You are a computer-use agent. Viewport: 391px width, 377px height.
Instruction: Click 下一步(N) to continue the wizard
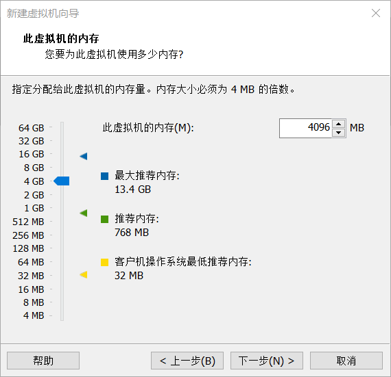267,361
